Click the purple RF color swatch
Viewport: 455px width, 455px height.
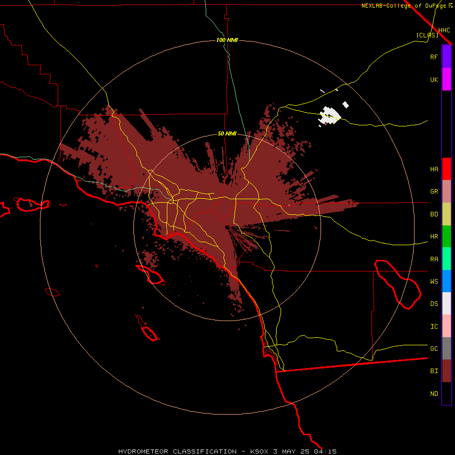coord(446,57)
